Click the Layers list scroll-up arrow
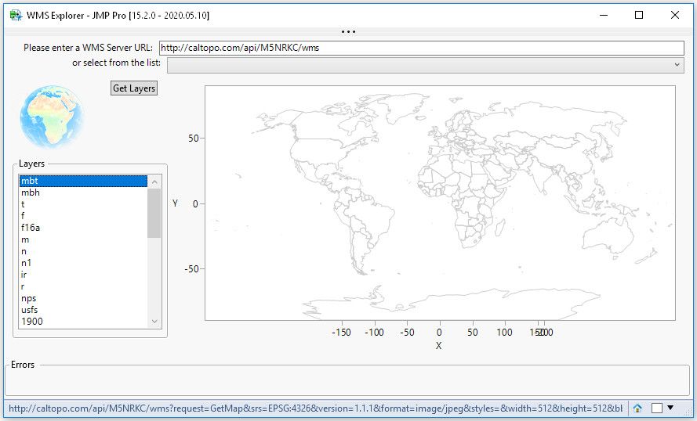 pos(154,182)
